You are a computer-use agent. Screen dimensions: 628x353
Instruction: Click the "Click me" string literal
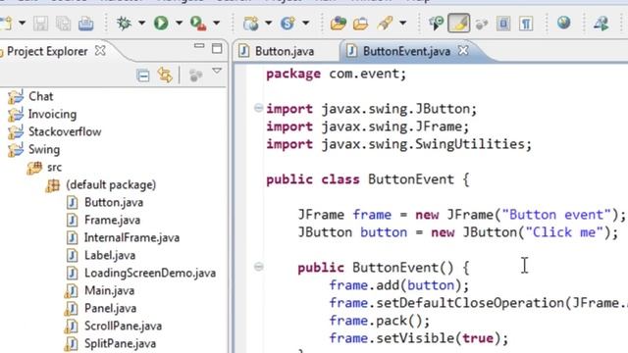564,232
